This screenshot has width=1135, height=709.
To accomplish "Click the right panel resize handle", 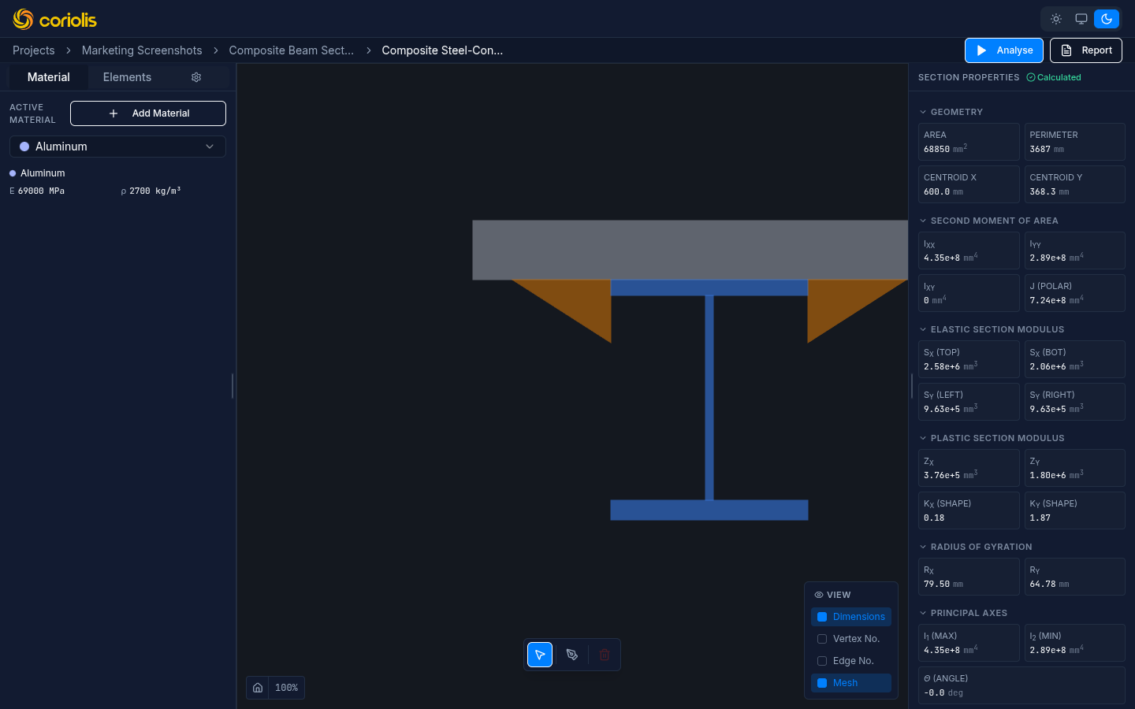I will (x=912, y=386).
